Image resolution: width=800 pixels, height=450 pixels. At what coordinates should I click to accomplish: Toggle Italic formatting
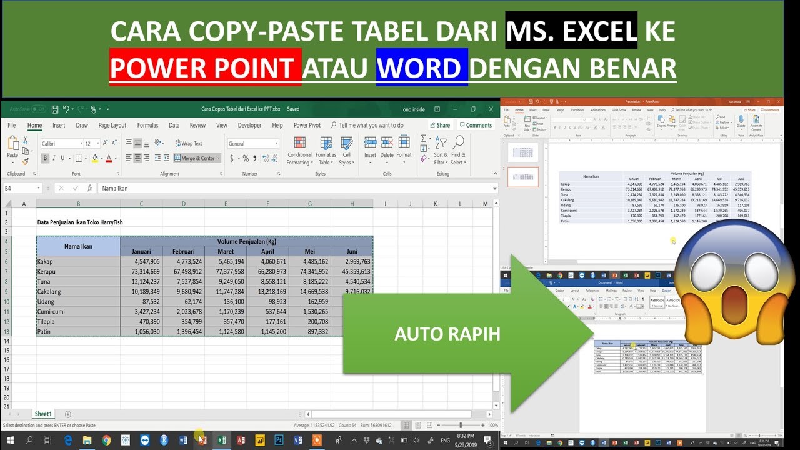point(54,158)
